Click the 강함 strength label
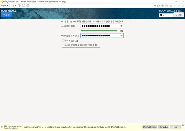 coord(121,31)
